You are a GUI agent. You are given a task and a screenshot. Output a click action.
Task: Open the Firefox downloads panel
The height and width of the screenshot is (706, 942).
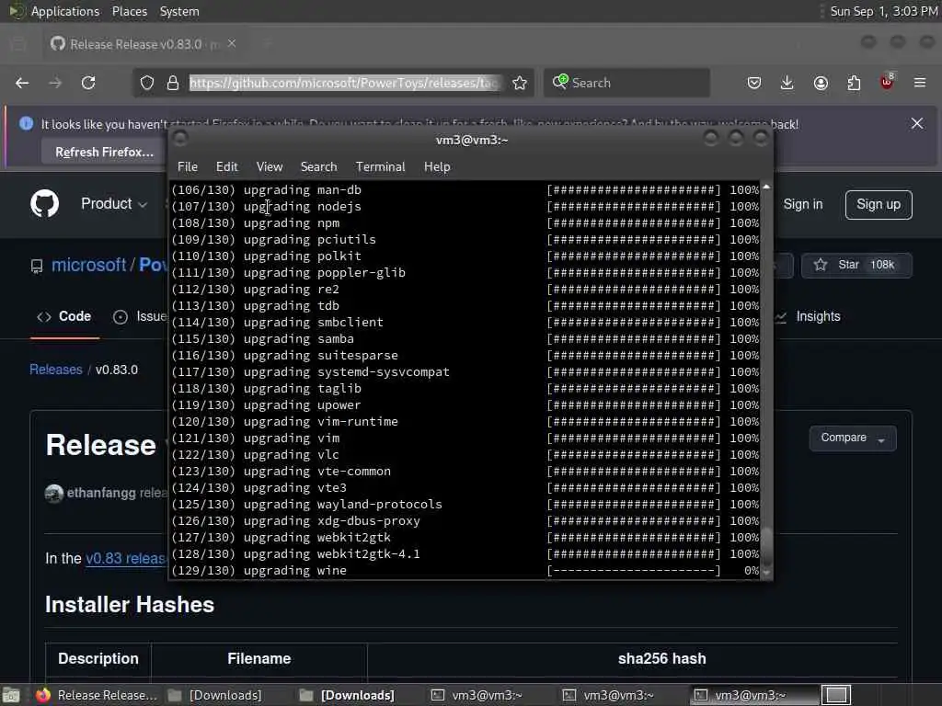pyautogui.click(x=787, y=83)
